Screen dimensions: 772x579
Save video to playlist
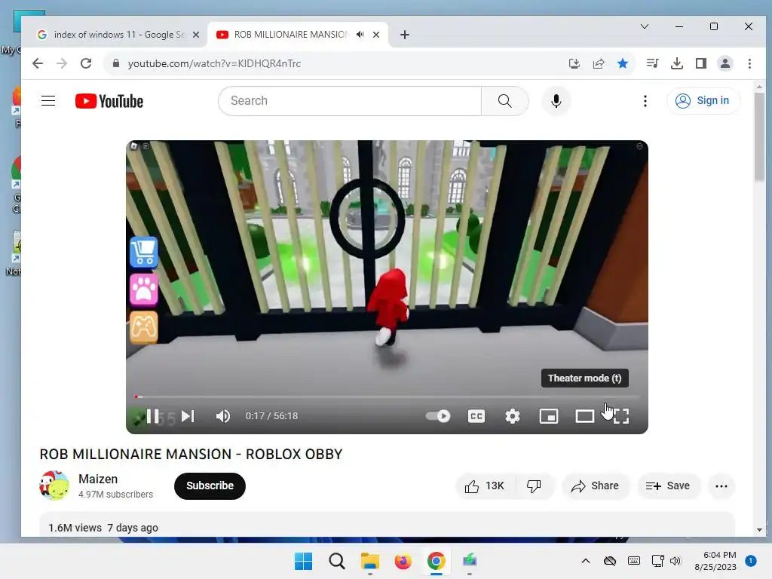tap(668, 486)
